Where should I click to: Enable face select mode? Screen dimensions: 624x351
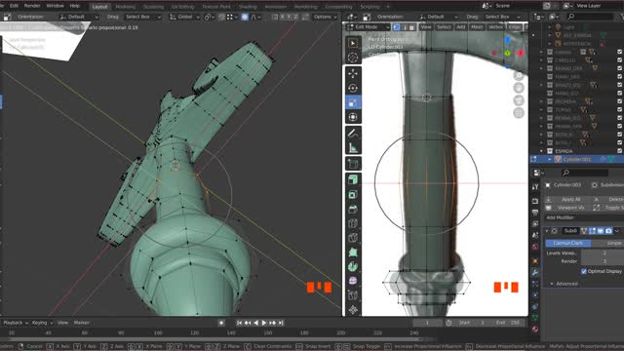411,27
